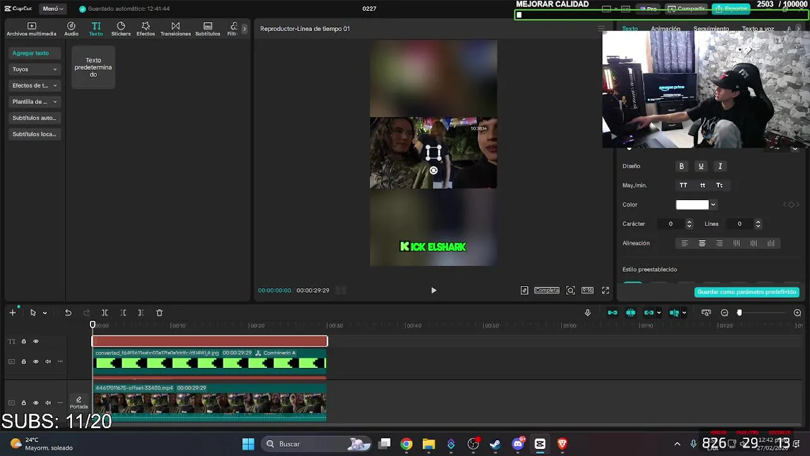Screen dimensions: 810x456
Task: Expand the Plantilla de texto category
Action: tap(35, 101)
